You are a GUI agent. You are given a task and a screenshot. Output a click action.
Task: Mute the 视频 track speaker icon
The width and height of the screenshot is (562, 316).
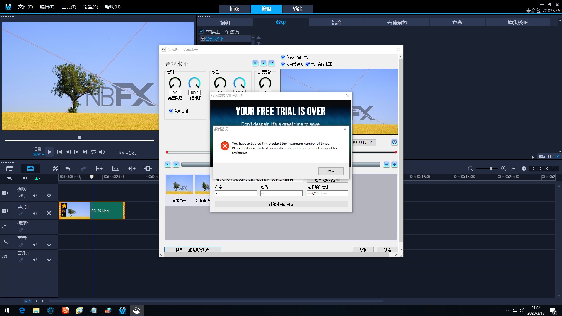point(35,196)
